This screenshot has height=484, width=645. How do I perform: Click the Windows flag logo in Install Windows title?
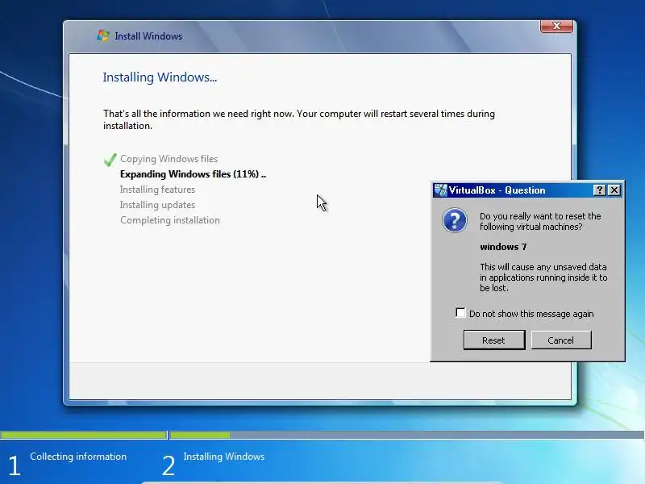pyautogui.click(x=103, y=35)
